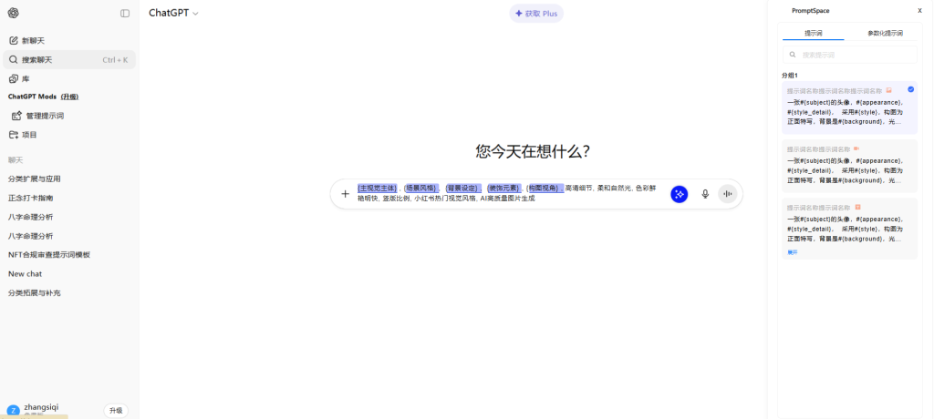Click the plus attach button in composer

345,194
